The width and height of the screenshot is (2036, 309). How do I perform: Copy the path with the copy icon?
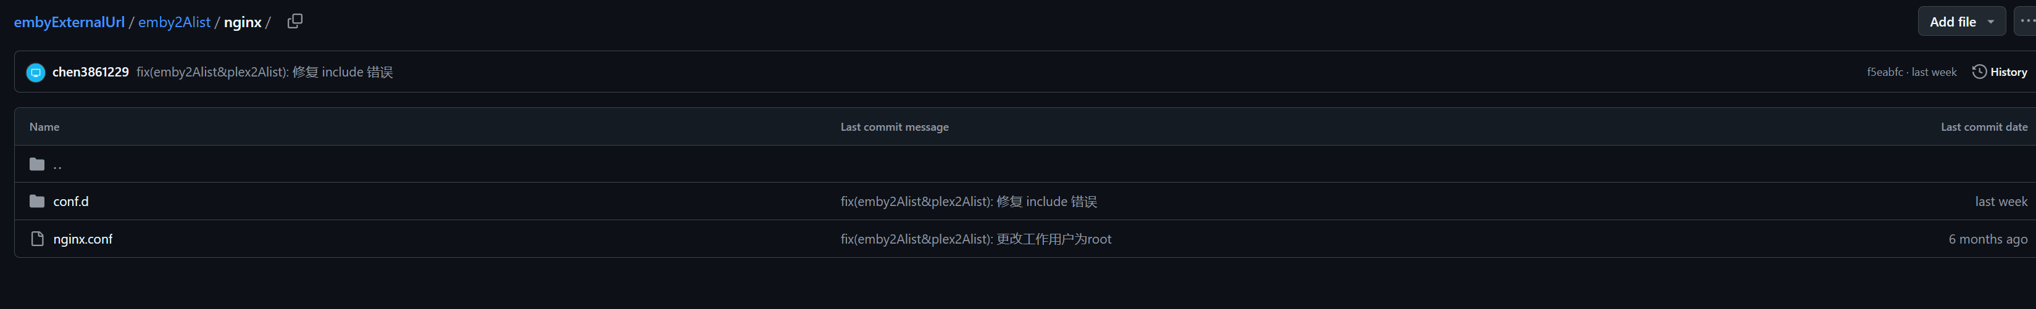point(295,22)
